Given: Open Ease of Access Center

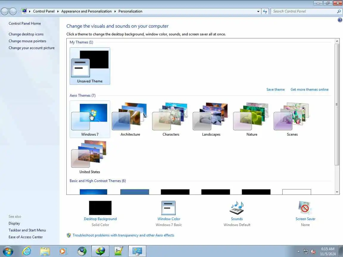Looking at the screenshot, I should coord(26,237).
